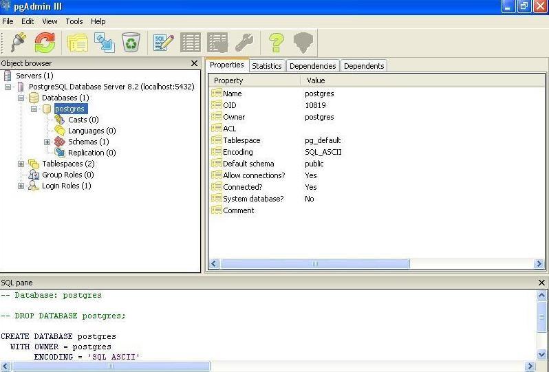Switch to the Dependencies tab
This screenshot has height=372, width=549.
pos(312,66)
